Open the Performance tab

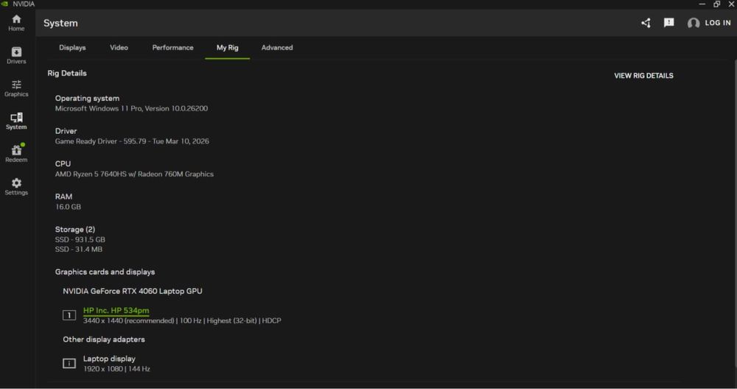(172, 47)
